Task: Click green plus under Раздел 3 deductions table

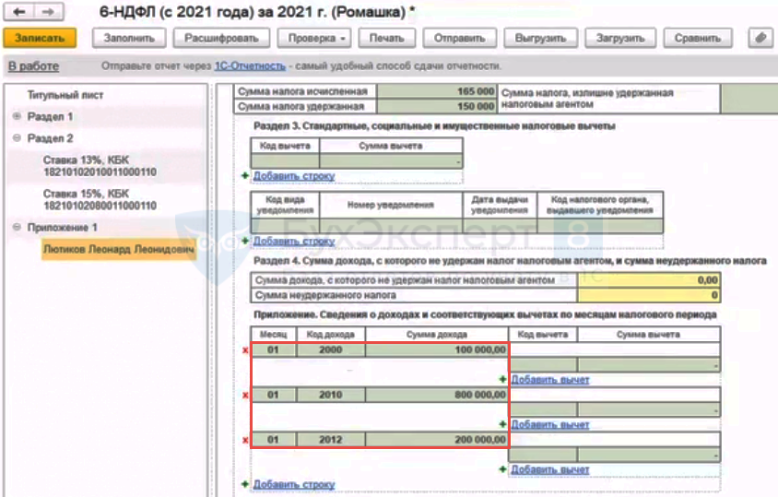Action: [x=244, y=175]
